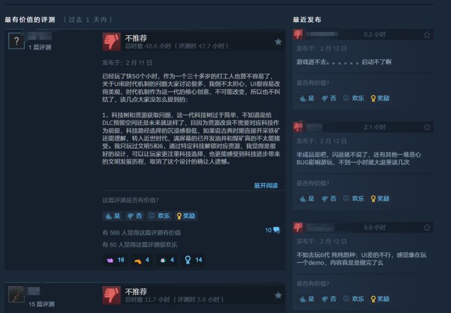Screen dimensions: 451x313
Task: Vote 否 on the main 48.6-hour review
Action: click(x=134, y=216)
